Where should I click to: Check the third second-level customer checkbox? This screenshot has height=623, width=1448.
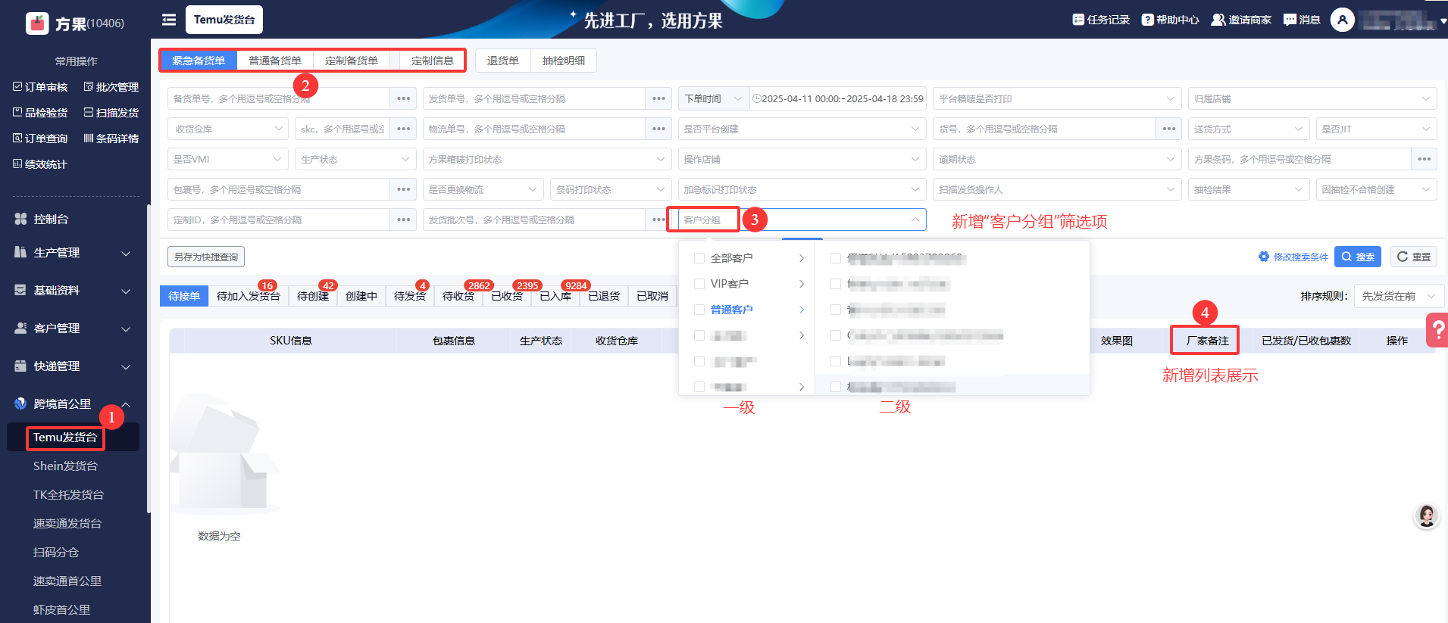pyautogui.click(x=836, y=310)
